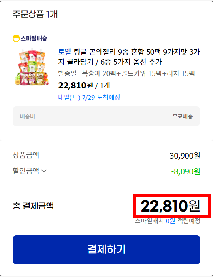This screenshot has height=277, width=213.
Task: Open the konjac jelly product thumbnail
Action: 32,67
